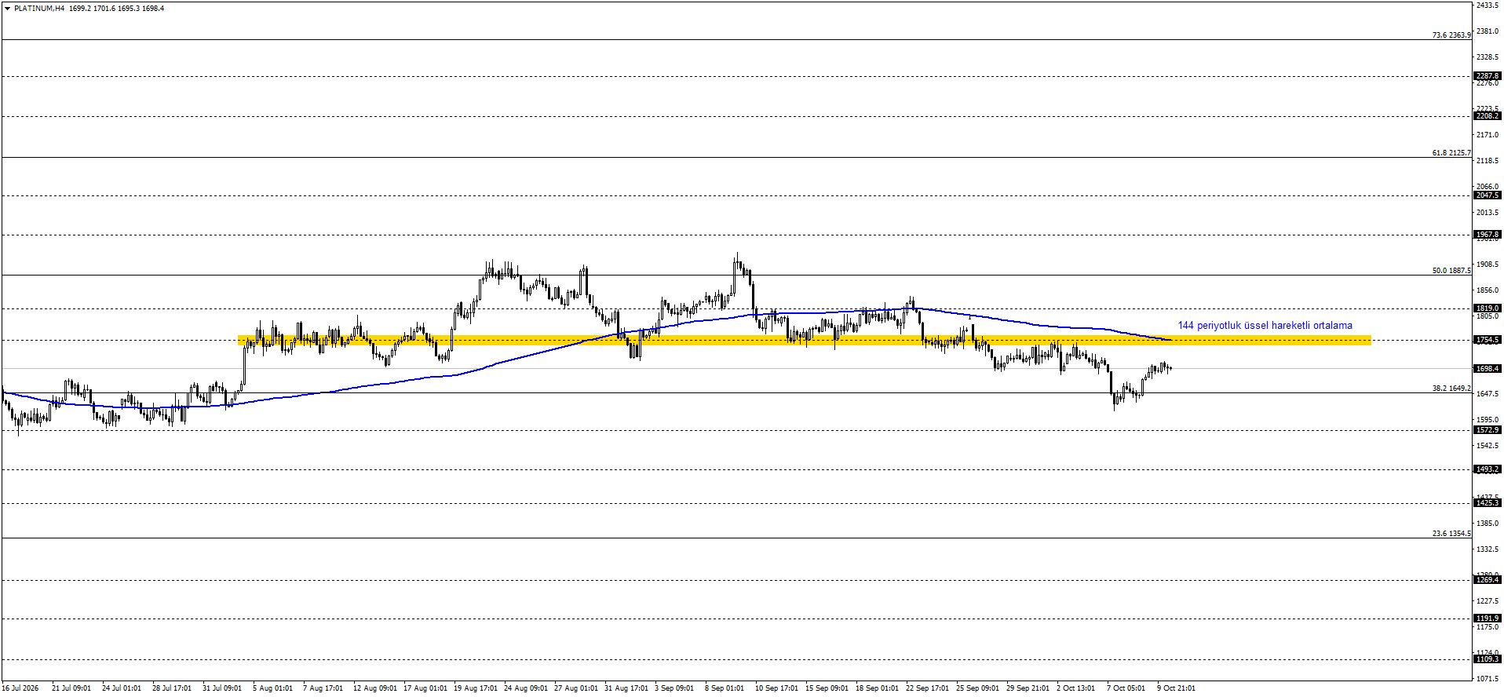Select the 1967.8 horizontal line price tag

pos(1488,235)
